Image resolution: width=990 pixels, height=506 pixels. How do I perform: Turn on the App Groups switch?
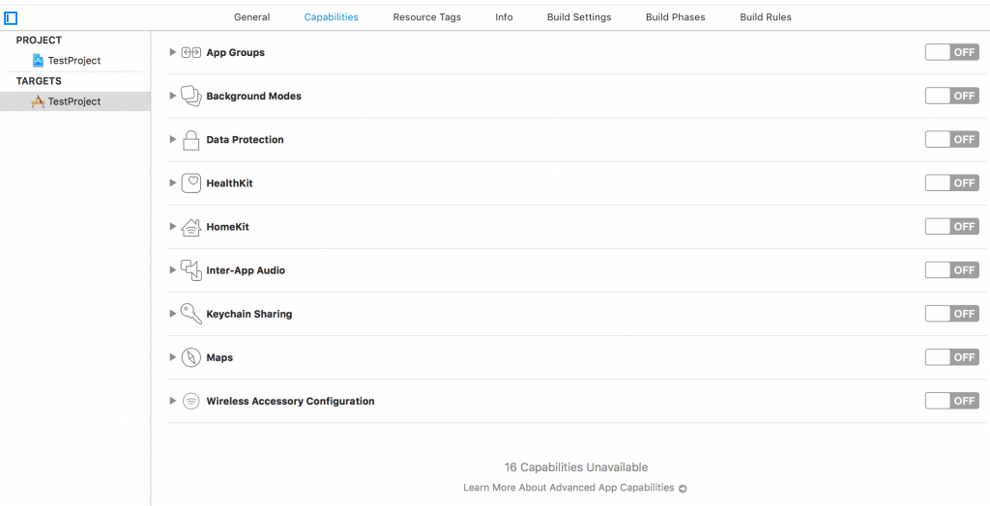point(952,52)
